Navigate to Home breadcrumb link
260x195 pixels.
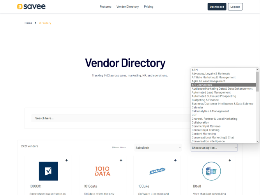point(28,23)
